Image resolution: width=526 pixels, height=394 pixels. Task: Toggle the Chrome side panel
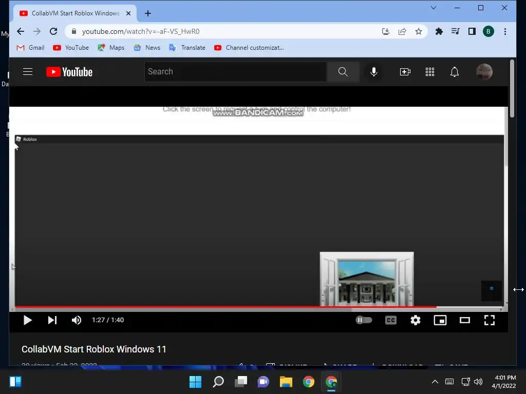(x=472, y=31)
